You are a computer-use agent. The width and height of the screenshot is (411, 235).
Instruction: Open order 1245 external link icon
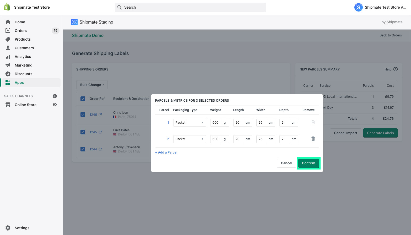[x=100, y=132]
